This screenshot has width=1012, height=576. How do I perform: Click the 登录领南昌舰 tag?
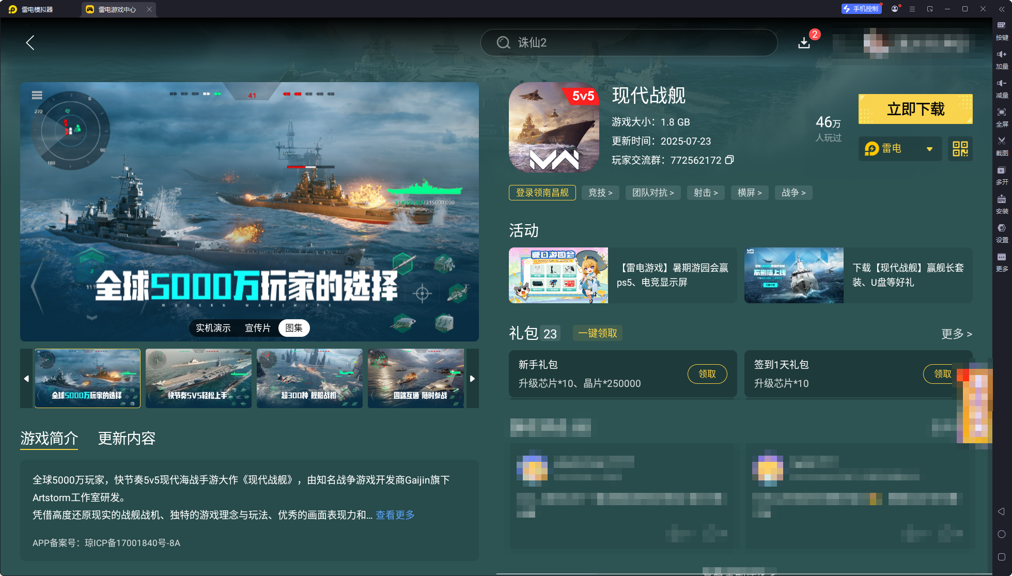[542, 193]
